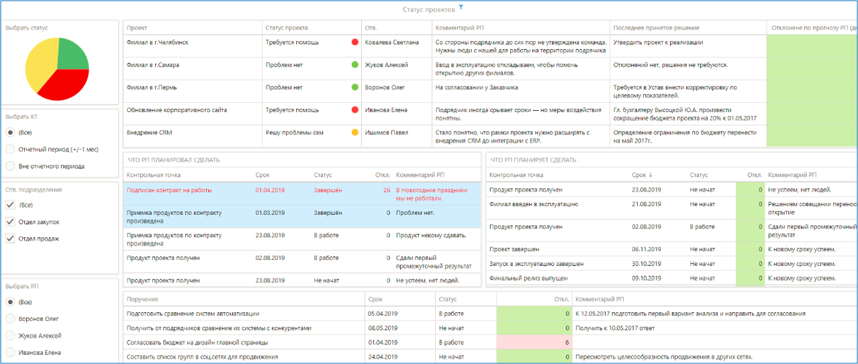Select project Филиал в г.Пермь
Screen dimensions: 858x364
(x=151, y=87)
